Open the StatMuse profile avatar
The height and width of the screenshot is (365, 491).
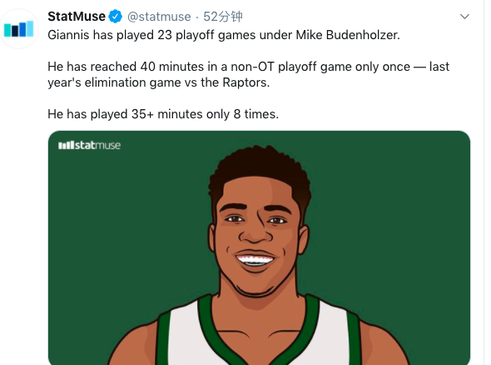[19, 29]
